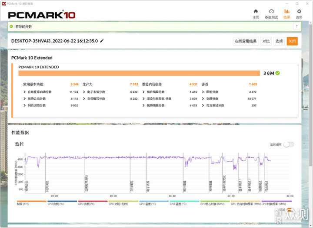Click the 对比 compare button

[266, 41]
